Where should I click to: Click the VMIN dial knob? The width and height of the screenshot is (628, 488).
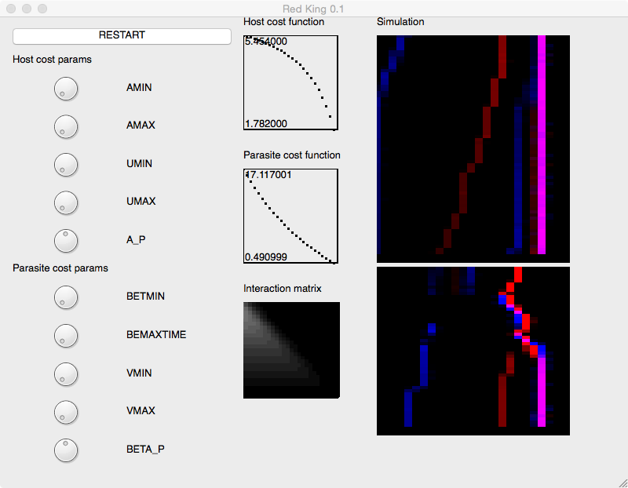click(66, 373)
